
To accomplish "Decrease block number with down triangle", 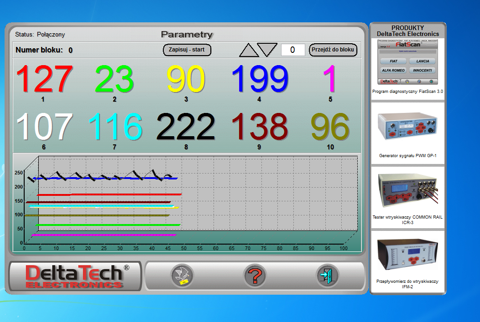I will coord(267,50).
